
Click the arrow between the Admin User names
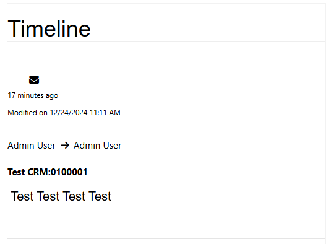tap(65, 146)
